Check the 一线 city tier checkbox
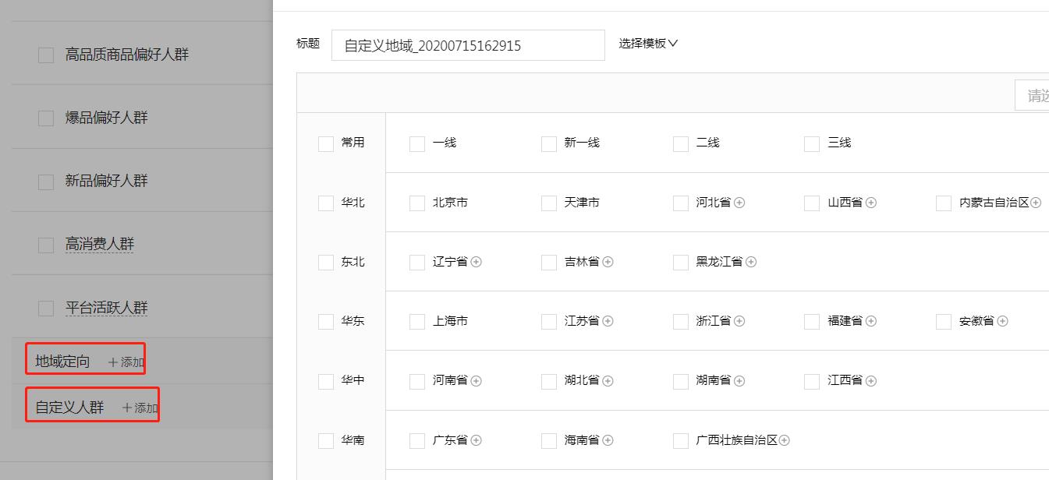The height and width of the screenshot is (480, 1049). tap(416, 143)
